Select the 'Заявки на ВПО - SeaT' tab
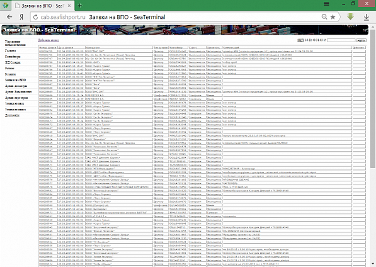 43,6
